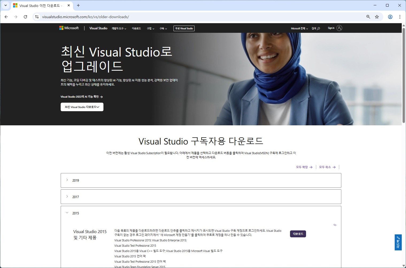This screenshot has height=268, width=406.
Task: Click the 무료 Visual Studio button
Action: (x=184, y=28)
